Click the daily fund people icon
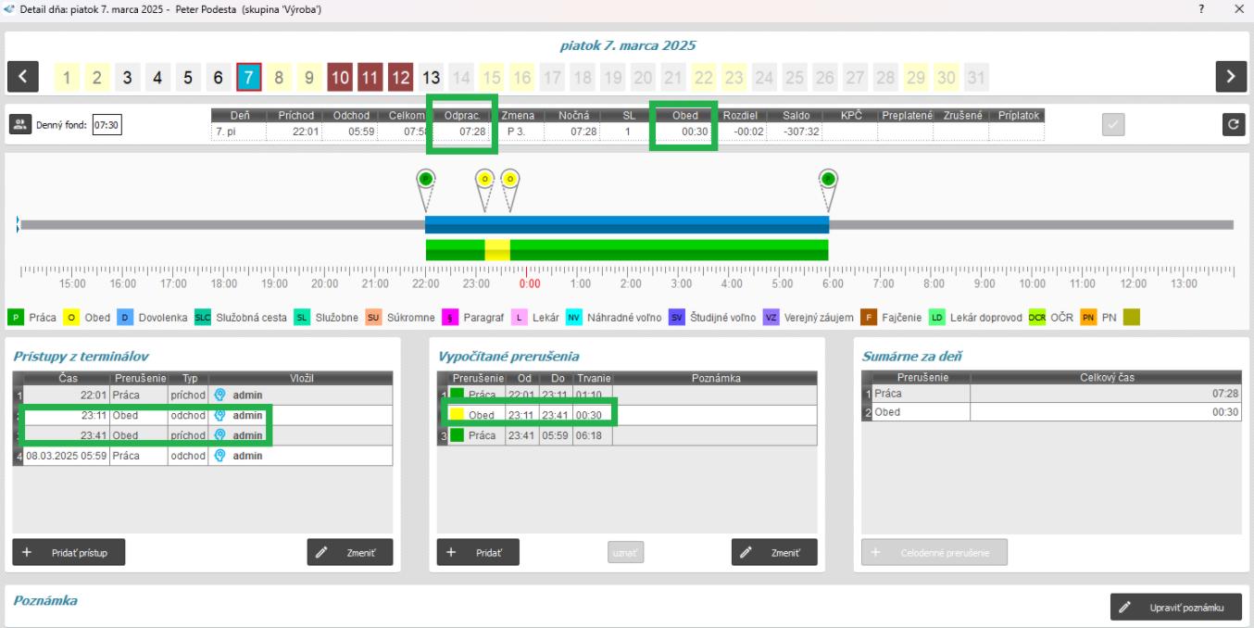The image size is (1254, 628). (19, 125)
